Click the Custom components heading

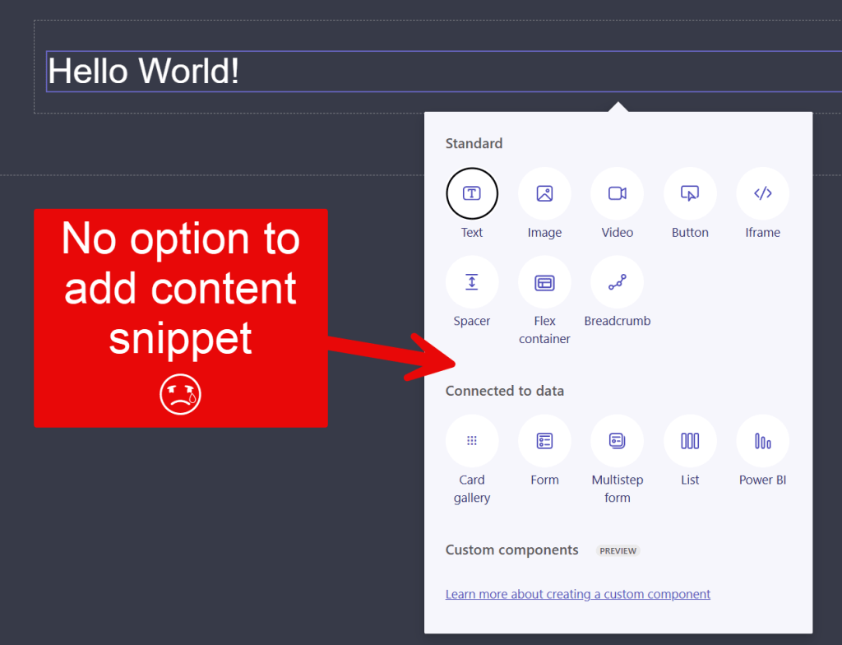(511, 550)
